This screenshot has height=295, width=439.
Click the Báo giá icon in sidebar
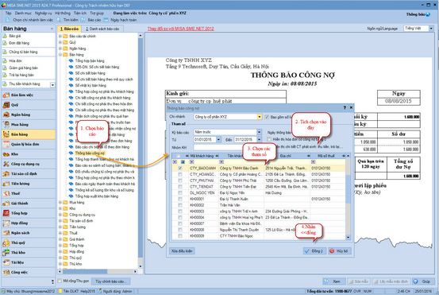click(5, 36)
